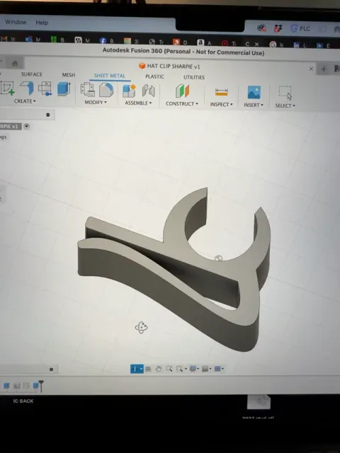Open the INSERT dropdown

coord(254,105)
